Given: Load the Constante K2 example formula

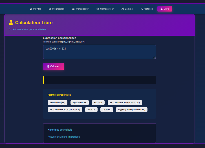Looking at the screenshot, I should pos(65,109).
